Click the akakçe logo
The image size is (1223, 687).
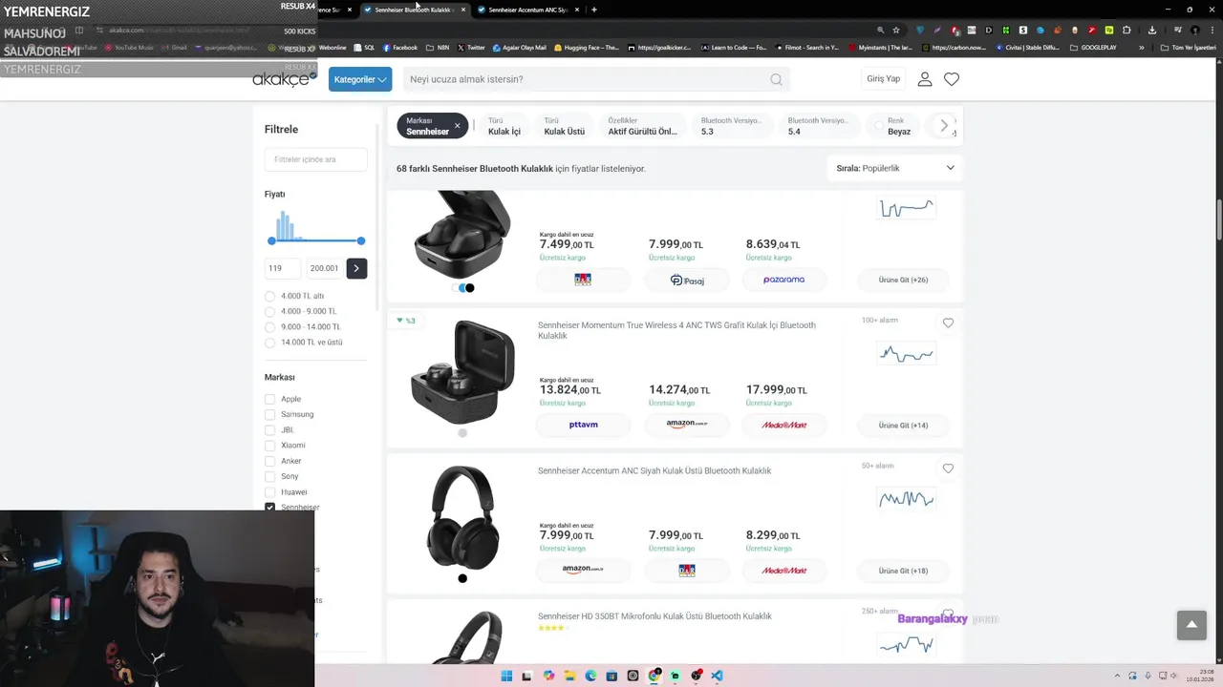pos(284,79)
